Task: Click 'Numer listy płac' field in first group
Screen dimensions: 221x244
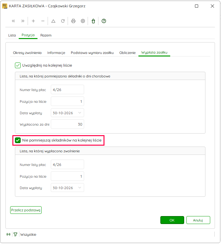Action: pyautogui.click(x=67, y=89)
